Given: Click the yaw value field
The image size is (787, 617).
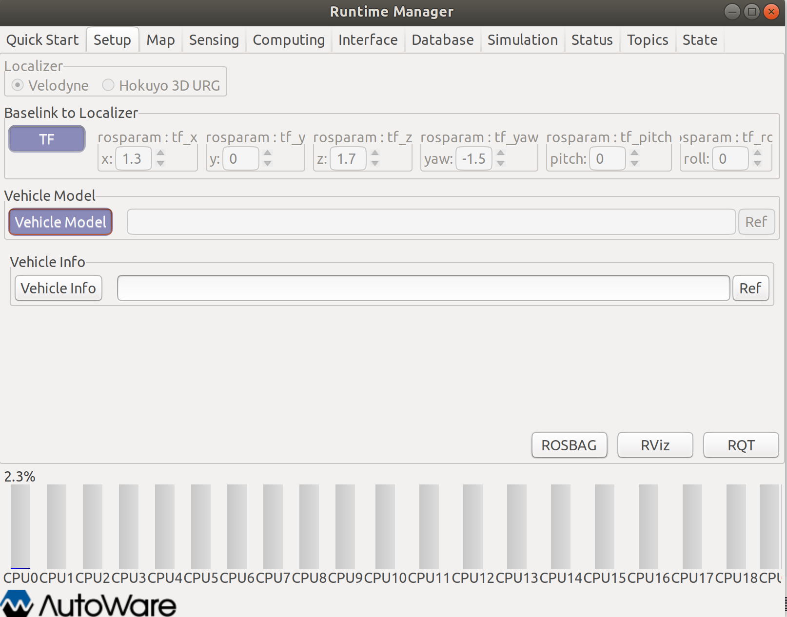Looking at the screenshot, I should coord(473,159).
